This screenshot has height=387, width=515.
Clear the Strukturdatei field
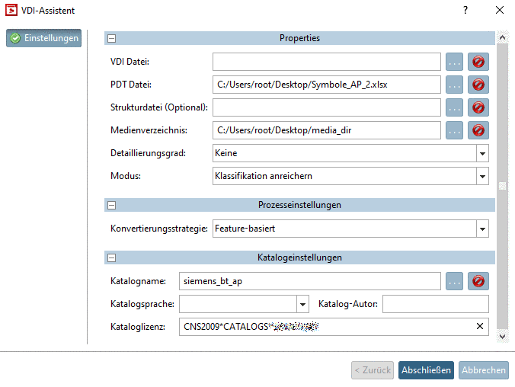click(478, 107)
